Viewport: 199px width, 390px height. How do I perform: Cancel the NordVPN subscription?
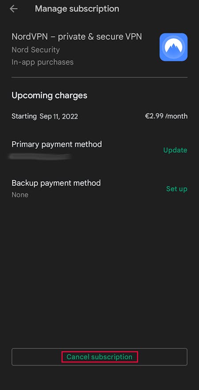coord(99,357)
